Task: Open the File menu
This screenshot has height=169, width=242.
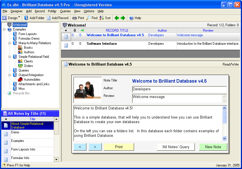Action: coord(5,11)
